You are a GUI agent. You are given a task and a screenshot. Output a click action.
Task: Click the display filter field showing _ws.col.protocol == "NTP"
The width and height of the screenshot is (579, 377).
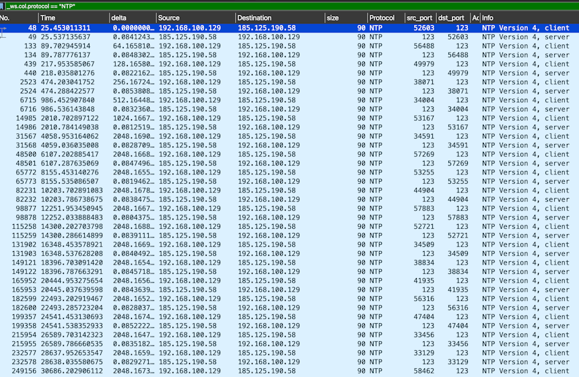click(x=292, y=6)
